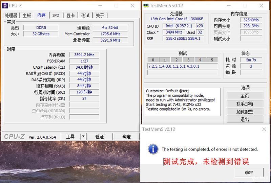The height and width of the screenshot is (183, 271).
Task: Click test thread box 5
Action: [212, 60]
